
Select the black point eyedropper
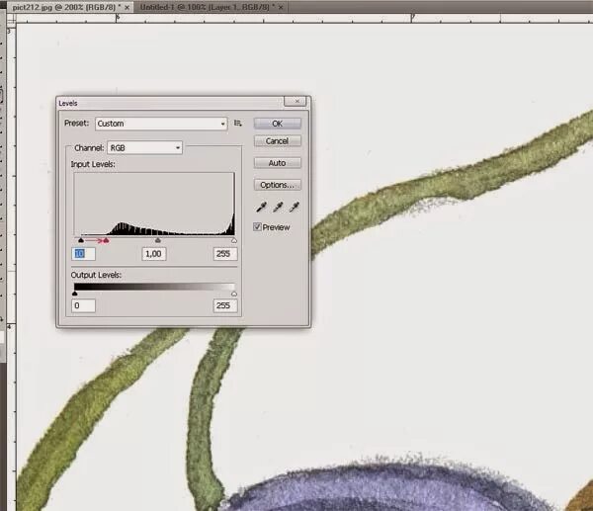click(261, 207)
